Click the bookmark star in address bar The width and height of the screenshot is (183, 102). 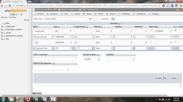(x=159, y=6)
